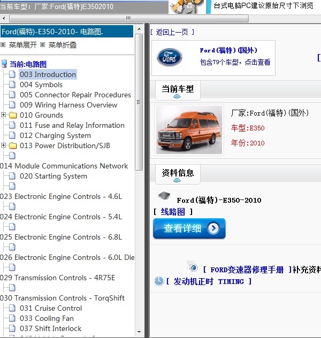Click the page icon above 029 Transmission Controls

(x=12, y=267)
